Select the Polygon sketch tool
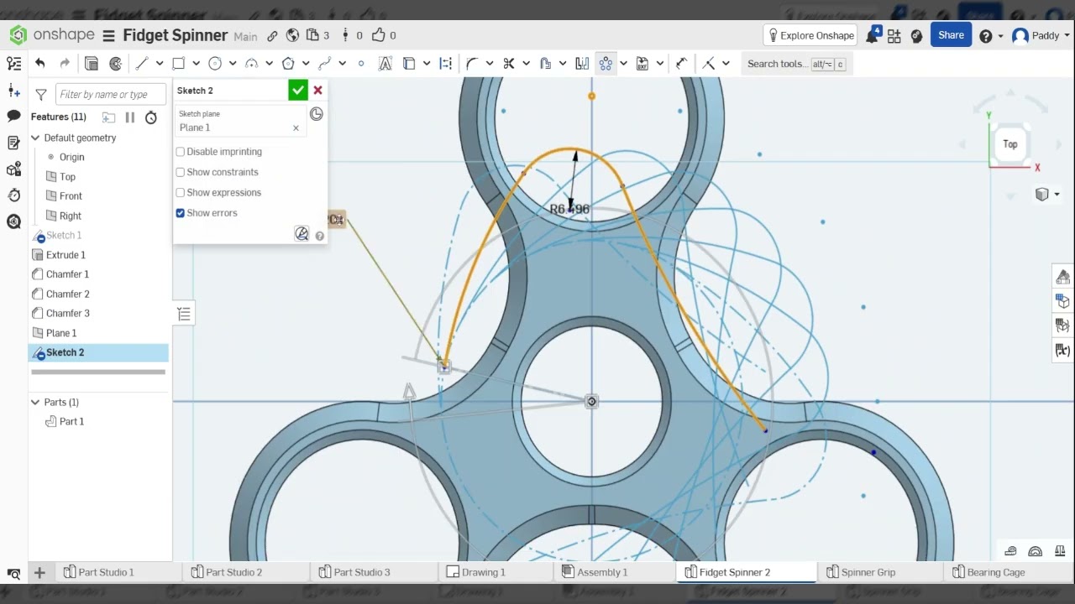 point(288,64)
